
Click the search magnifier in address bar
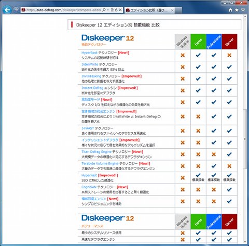tap(104, 10)
